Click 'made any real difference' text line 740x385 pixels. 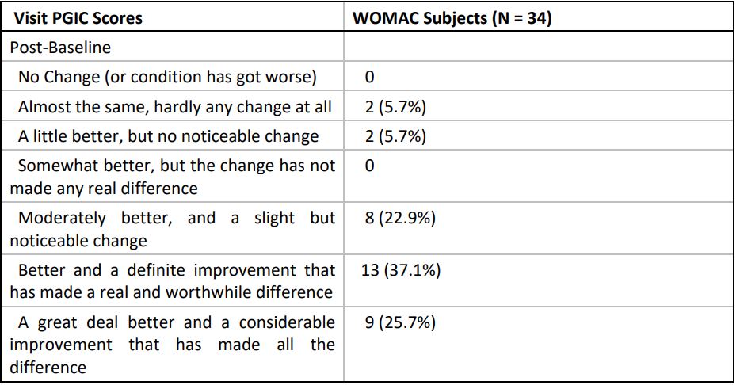[x=104, y=189]
